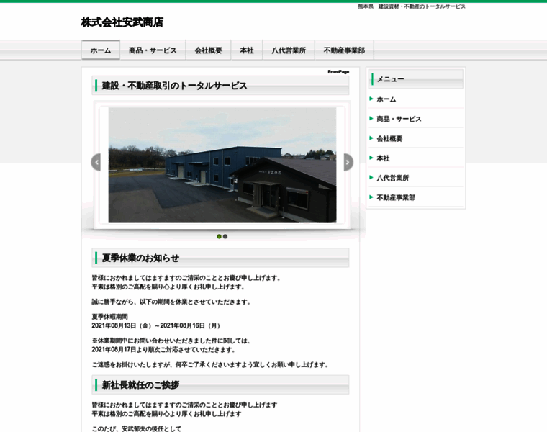Click the メニュー sidebar heading
Viewport: 547px width, 432px height.
(x=415, y=79)
